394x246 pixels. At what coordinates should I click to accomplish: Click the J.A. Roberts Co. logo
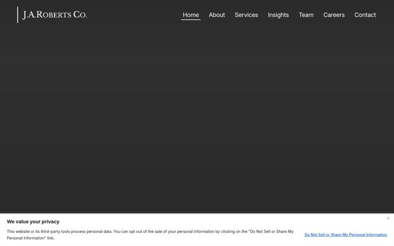[x=52, y=15]
